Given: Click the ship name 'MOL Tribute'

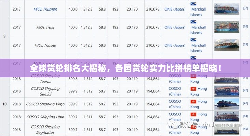Looking at the screenshot, I should [x=45, y=45].
